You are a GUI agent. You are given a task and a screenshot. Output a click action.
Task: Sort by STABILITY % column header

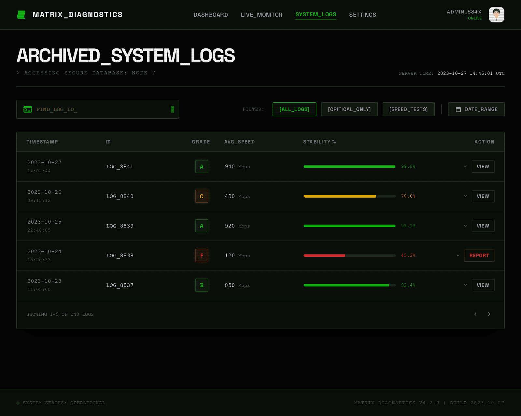pyautogui.click(x=319, y=142)
